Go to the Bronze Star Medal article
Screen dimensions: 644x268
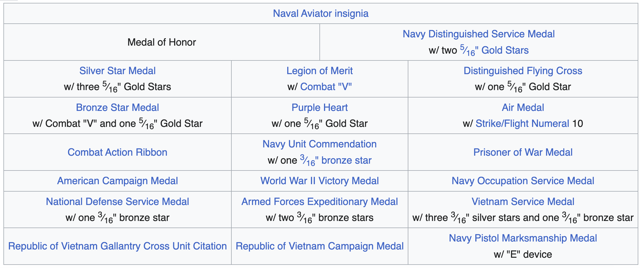coord(117,107)
